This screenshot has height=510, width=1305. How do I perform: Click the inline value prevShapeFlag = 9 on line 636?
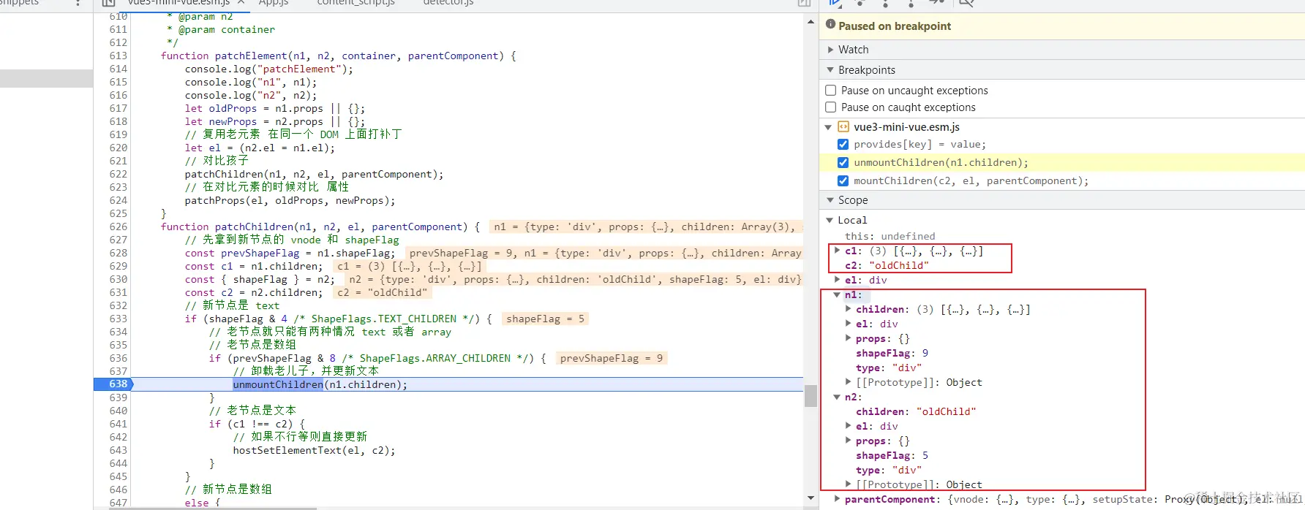coord(611,358)
